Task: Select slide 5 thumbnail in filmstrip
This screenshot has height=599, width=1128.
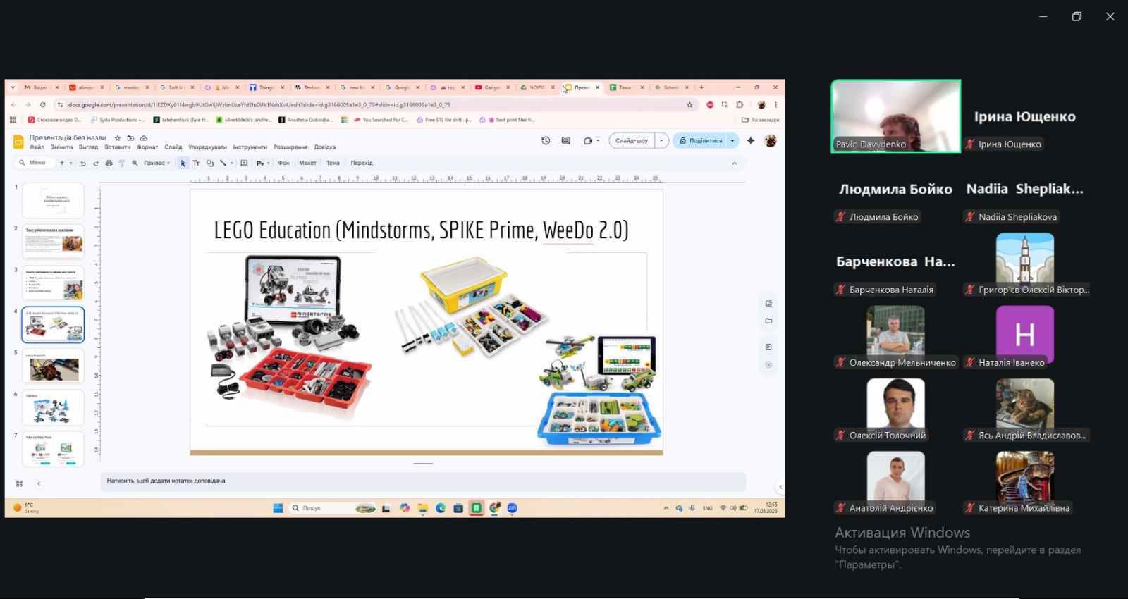Action: (53, 366)
